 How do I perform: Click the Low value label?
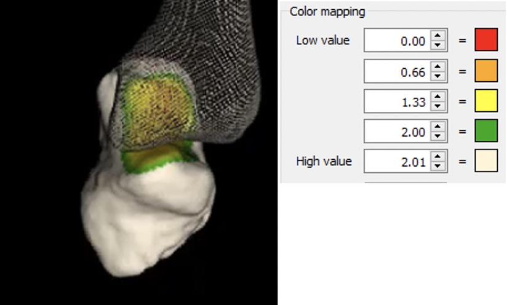click(322, 41)
